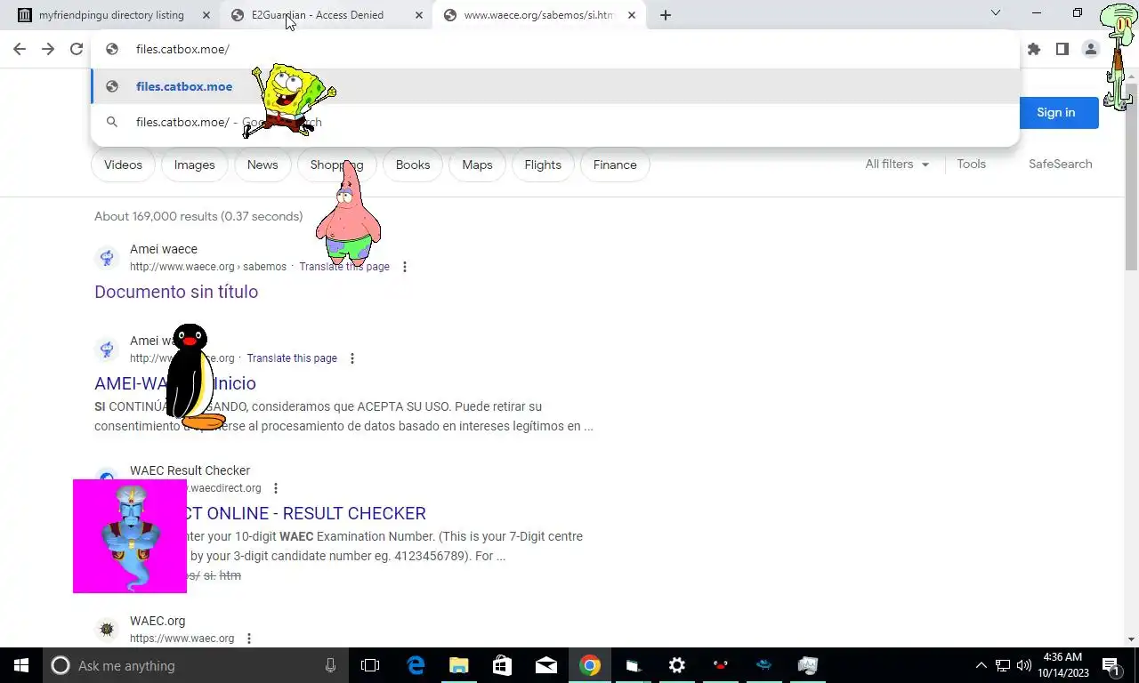Filter results by Finance
1139x683 pixels.
[x=615, y=165]
